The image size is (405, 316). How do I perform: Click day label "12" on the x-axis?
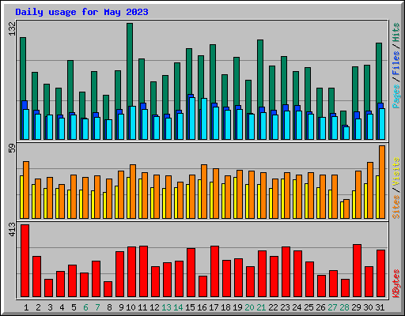154,307
